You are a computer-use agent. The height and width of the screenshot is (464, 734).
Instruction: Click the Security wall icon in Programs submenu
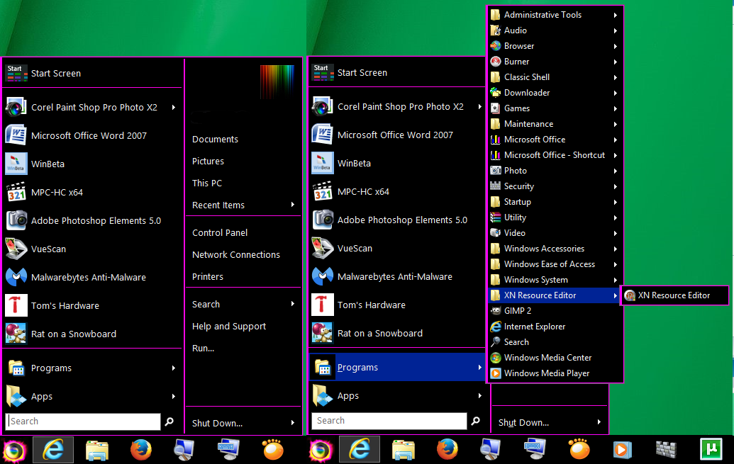click(x=495, y=186)
